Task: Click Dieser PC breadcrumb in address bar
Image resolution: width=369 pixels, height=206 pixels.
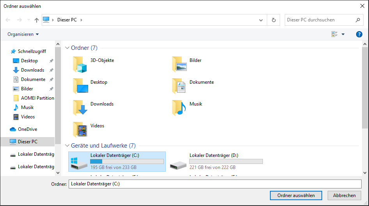Action: tap(67, 20)
